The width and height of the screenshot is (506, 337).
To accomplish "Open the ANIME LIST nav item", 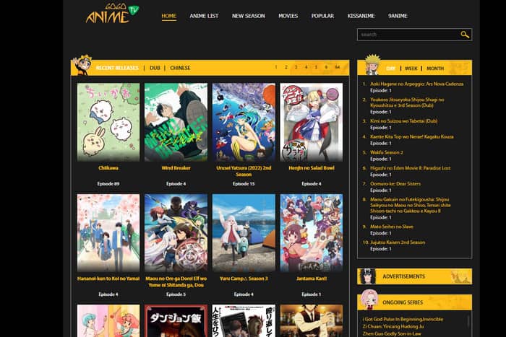I will coord(204,16).
